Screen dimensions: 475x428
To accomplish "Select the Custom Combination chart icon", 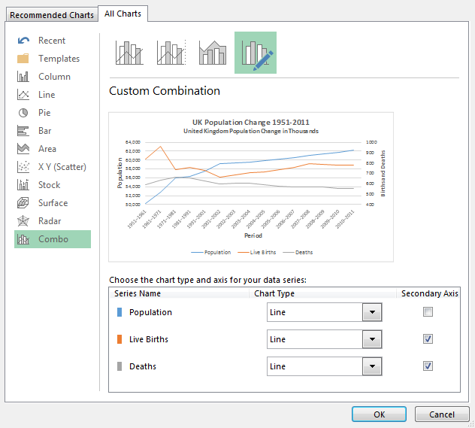I will click(256, 53).
